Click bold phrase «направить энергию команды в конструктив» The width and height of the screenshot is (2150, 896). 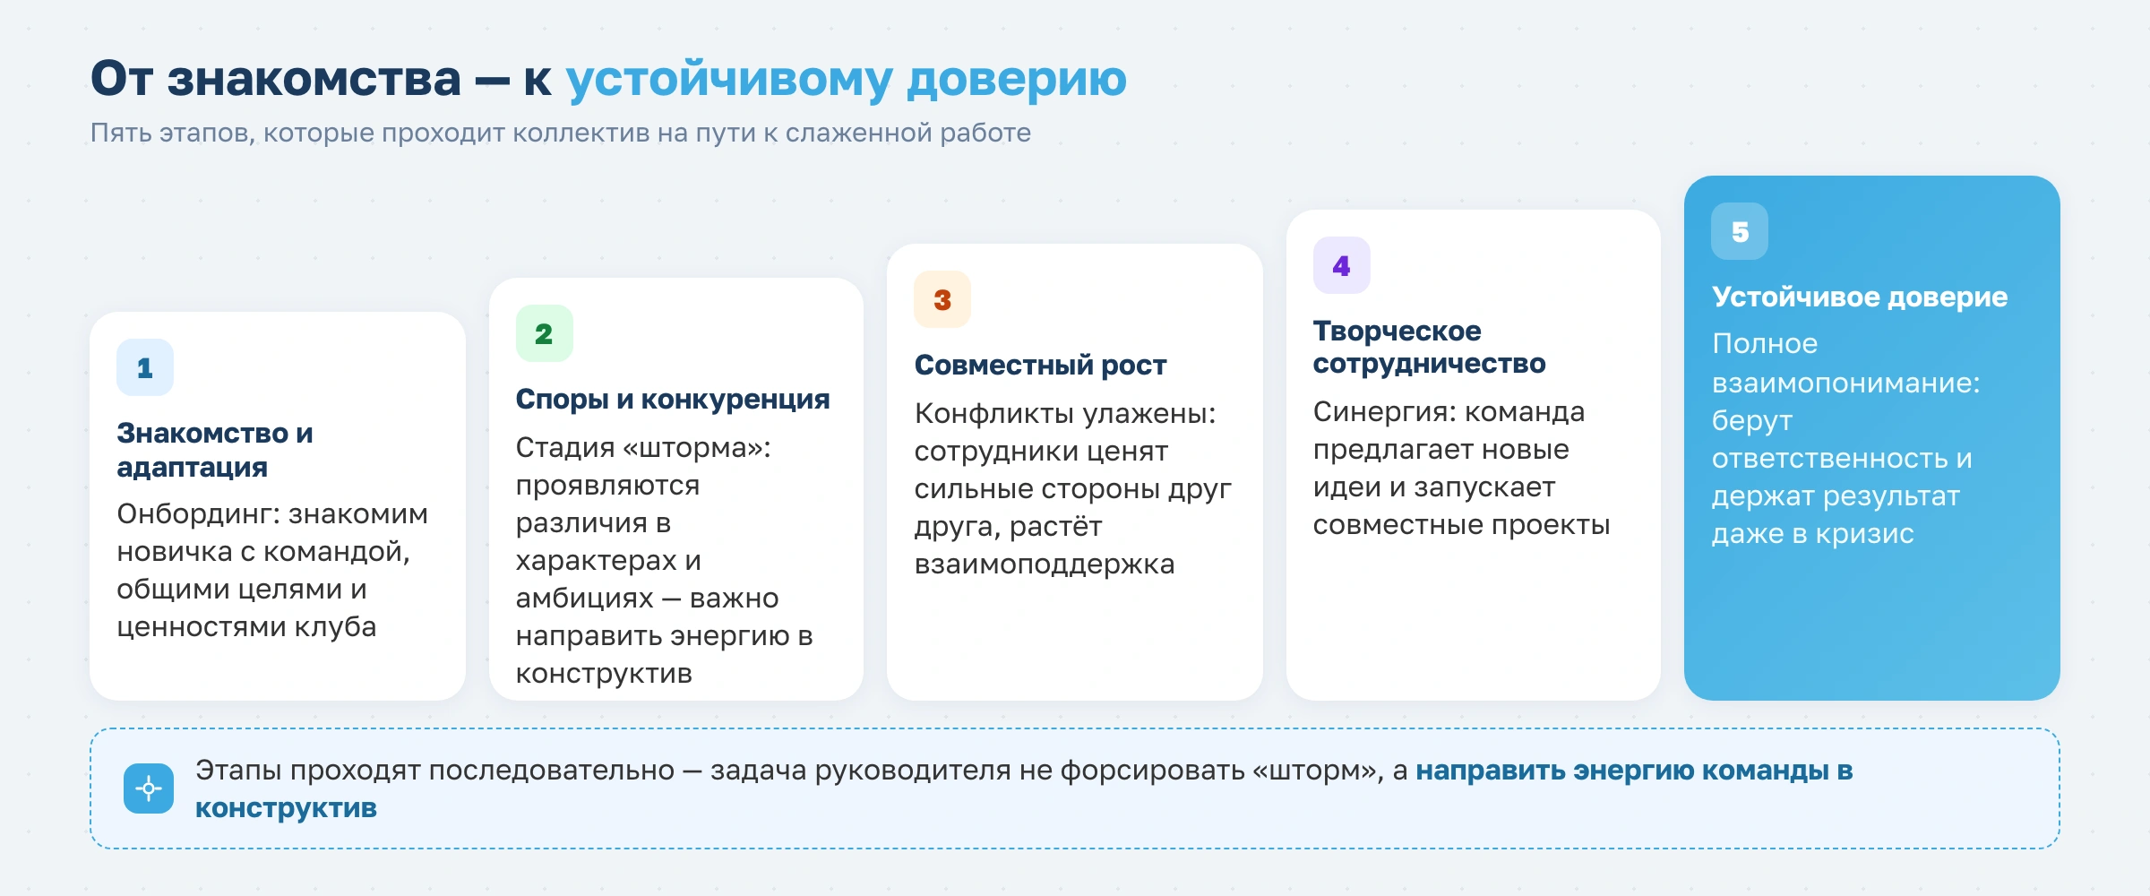pos(1024,789)
